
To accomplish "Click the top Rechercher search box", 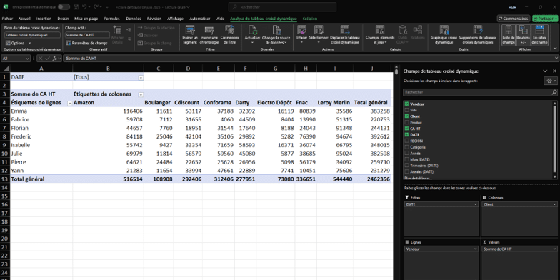I will click(x=283, y=7).
